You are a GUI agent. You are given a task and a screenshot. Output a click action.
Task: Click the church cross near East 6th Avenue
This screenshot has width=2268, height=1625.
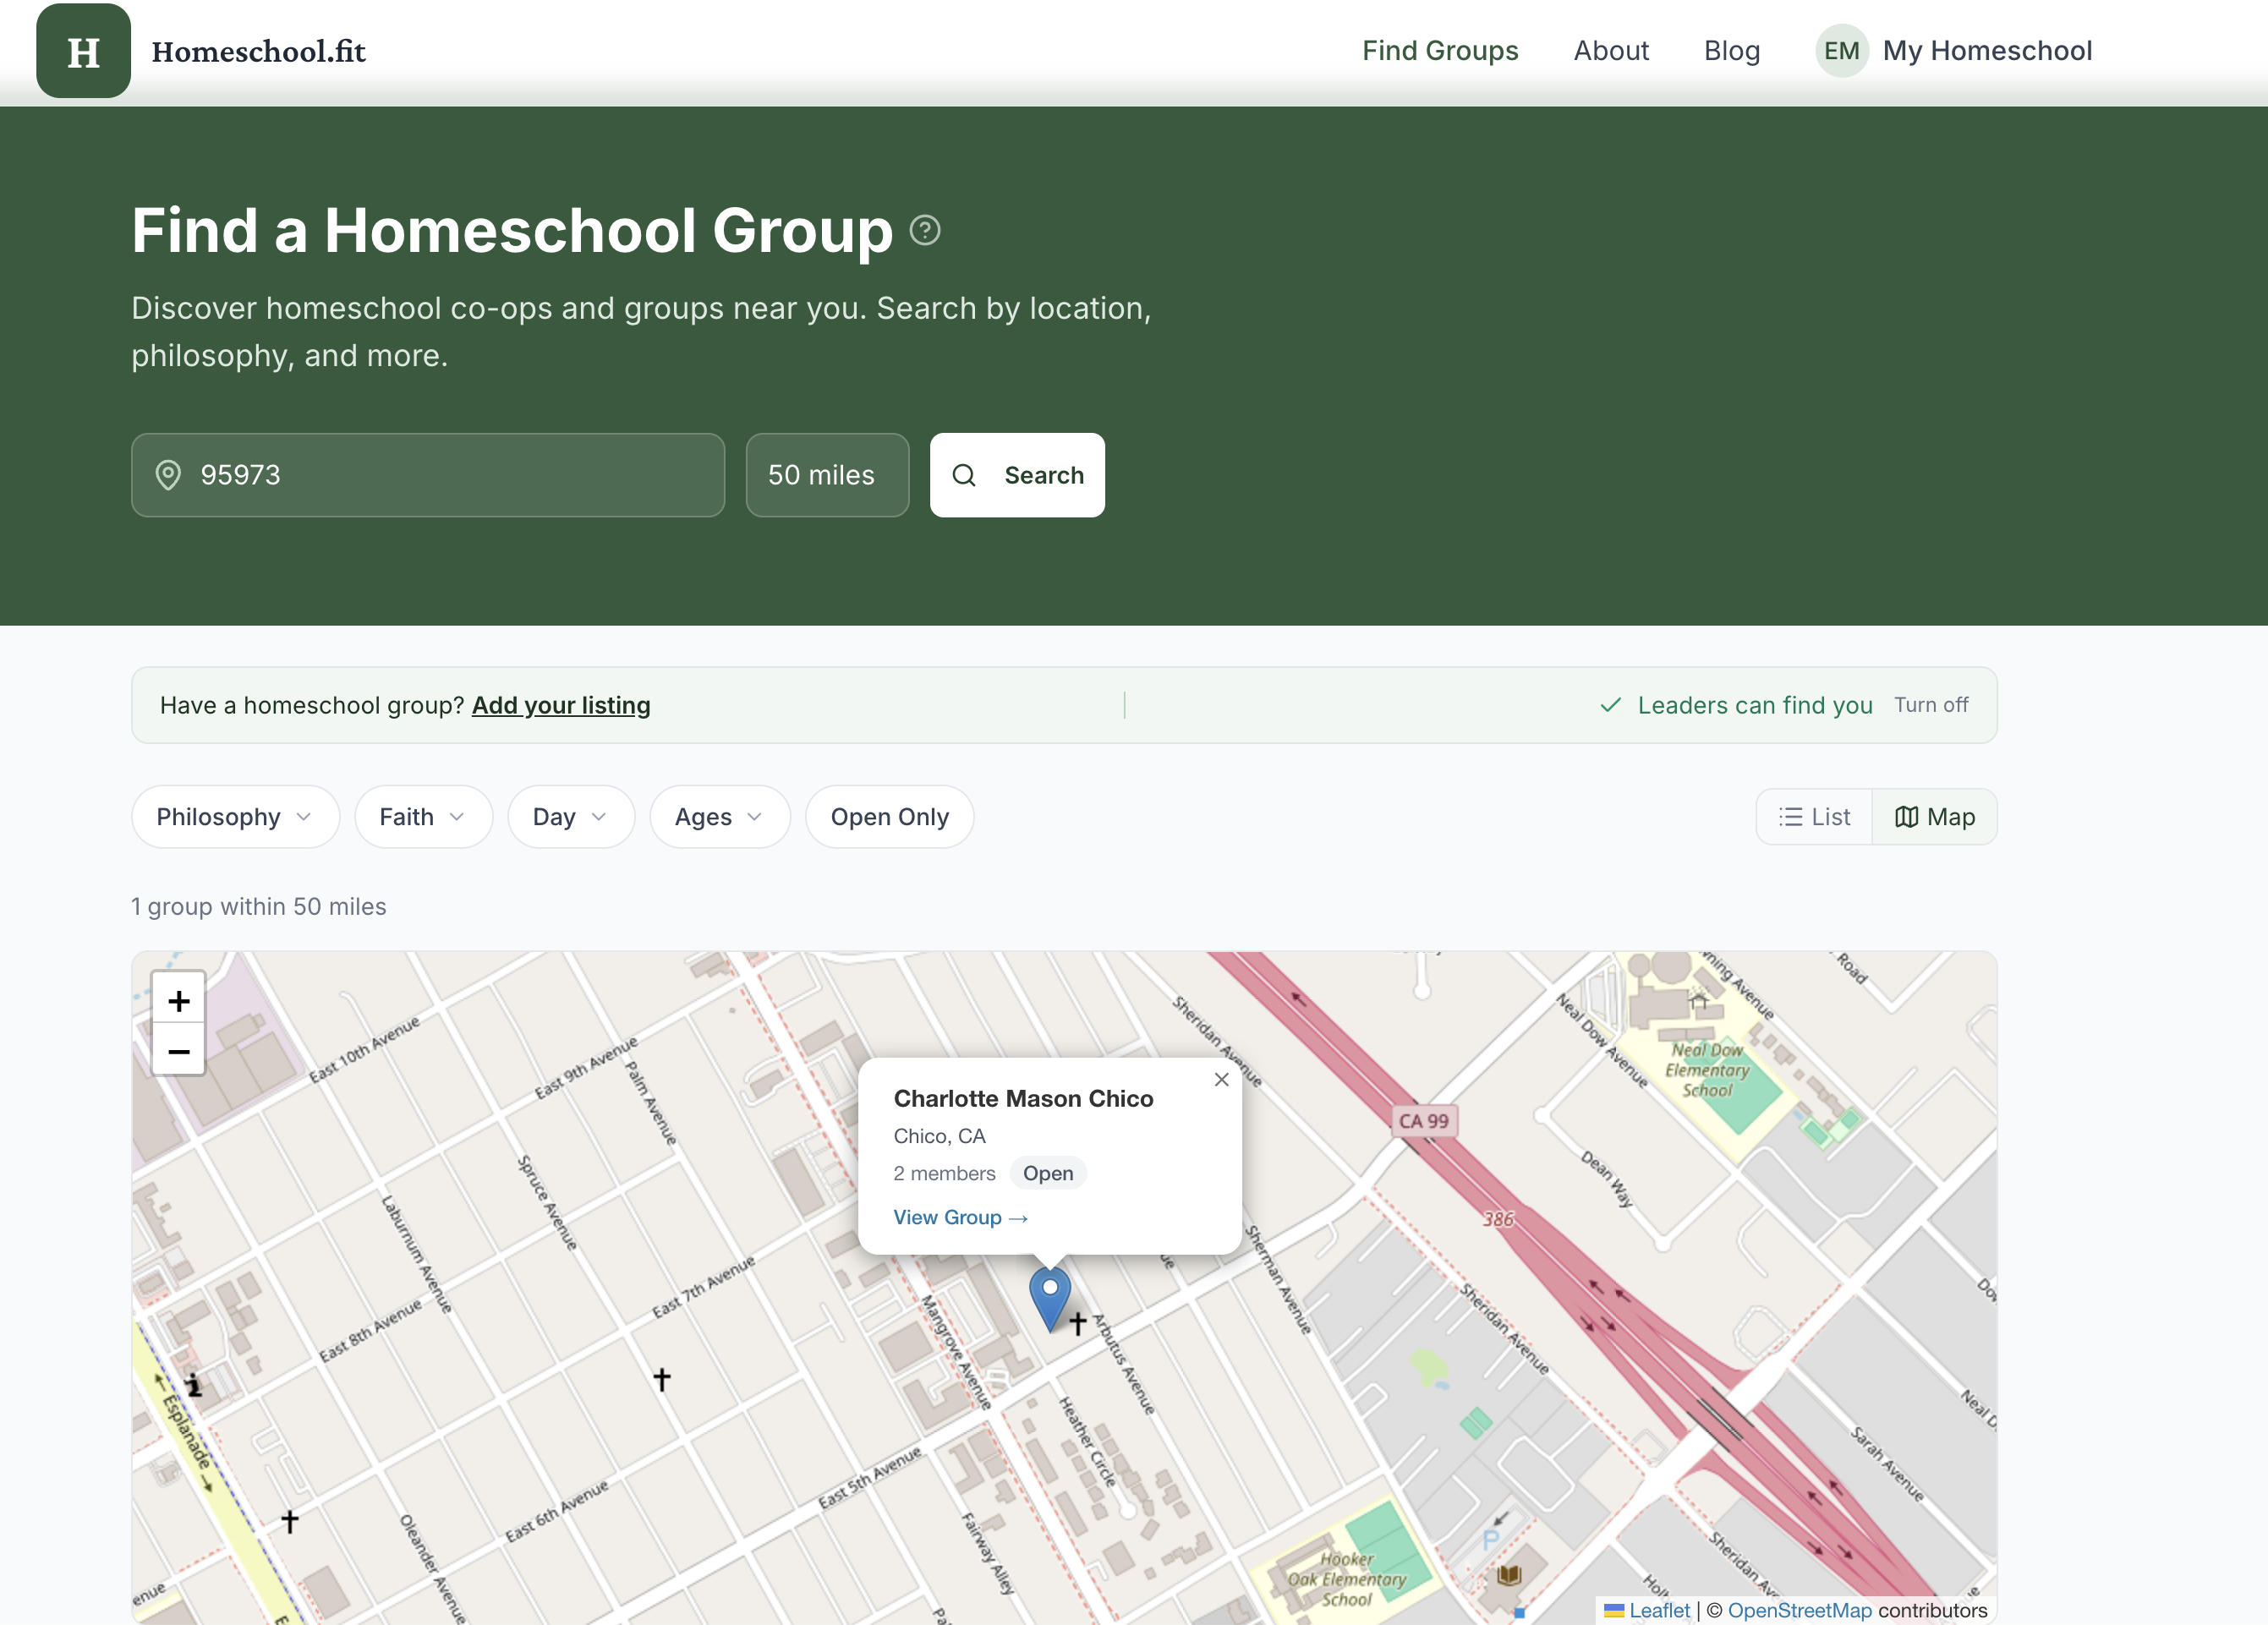point(290,1521)
